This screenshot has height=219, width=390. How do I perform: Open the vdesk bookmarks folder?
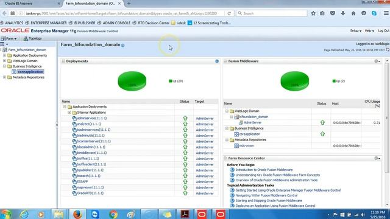click(x=179, y=23)
